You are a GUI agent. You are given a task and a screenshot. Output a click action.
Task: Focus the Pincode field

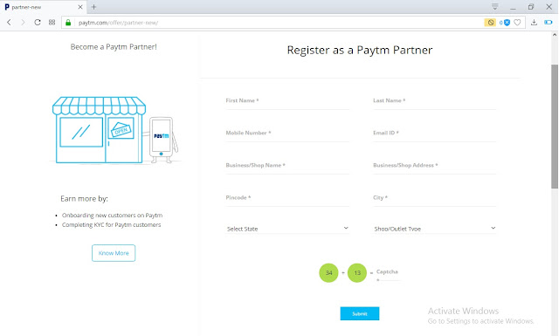(287, 199)
